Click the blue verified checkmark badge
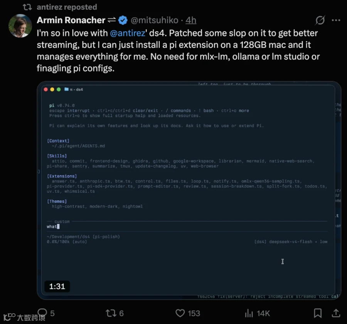This screenshot has height=324, width=347. [x=123, y=20]
